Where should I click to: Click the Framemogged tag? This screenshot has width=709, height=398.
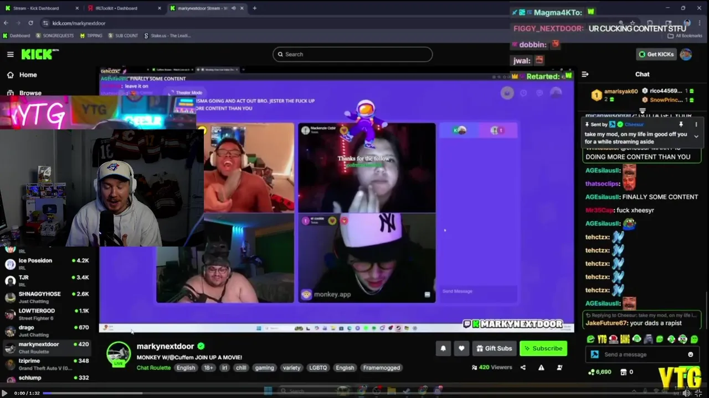[381, 368]
